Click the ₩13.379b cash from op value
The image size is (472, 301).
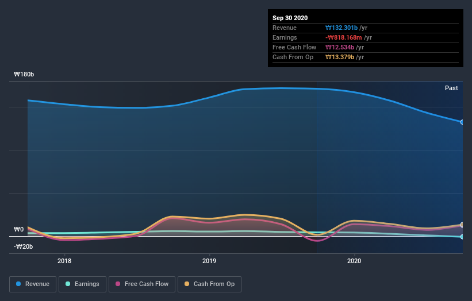coord(340,57)
